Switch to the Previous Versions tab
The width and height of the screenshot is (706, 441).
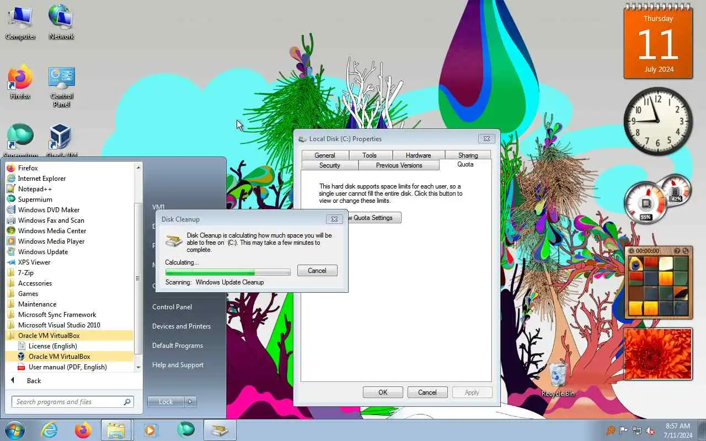click(x=399, y=165)
